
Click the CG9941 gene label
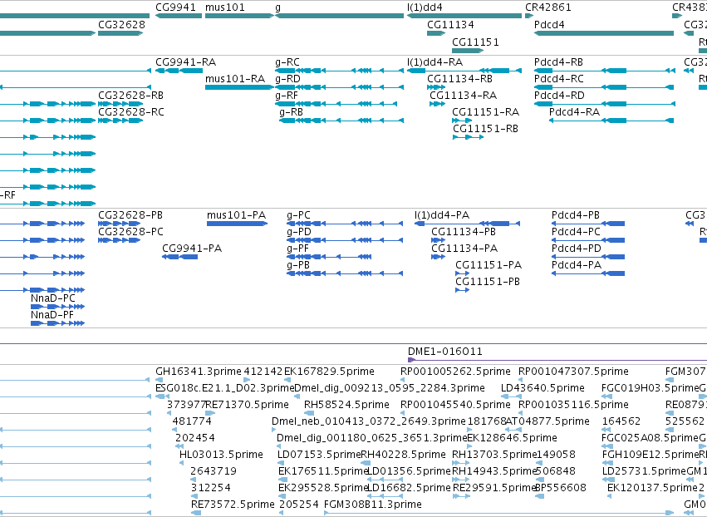click(x=176, y=7)
